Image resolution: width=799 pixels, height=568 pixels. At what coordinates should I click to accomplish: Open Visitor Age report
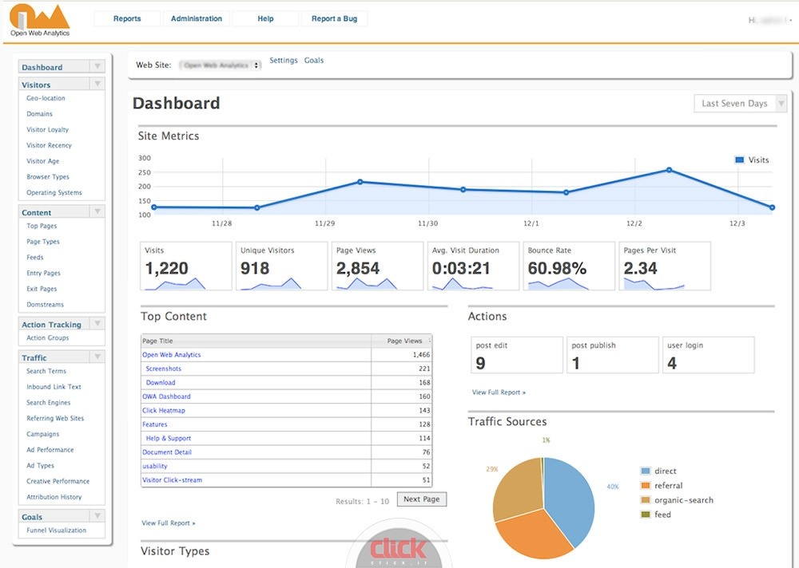(43, 161)
